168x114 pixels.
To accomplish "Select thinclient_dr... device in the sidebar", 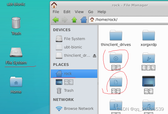I will 73,56.
